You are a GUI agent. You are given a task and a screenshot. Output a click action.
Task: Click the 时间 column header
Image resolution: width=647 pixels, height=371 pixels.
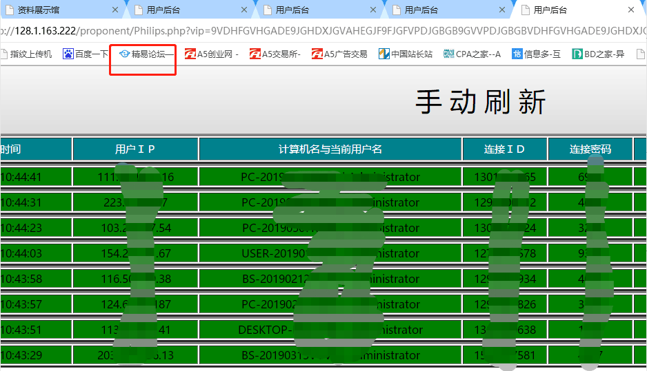36,149
